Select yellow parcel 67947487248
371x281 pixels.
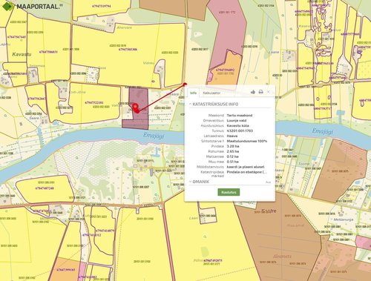[x=45, y=188]
